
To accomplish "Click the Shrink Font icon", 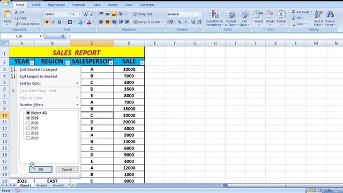I will click(x=92, y=14).
